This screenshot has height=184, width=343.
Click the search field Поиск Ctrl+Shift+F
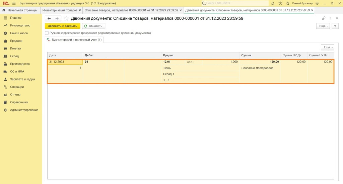[235, 3]
